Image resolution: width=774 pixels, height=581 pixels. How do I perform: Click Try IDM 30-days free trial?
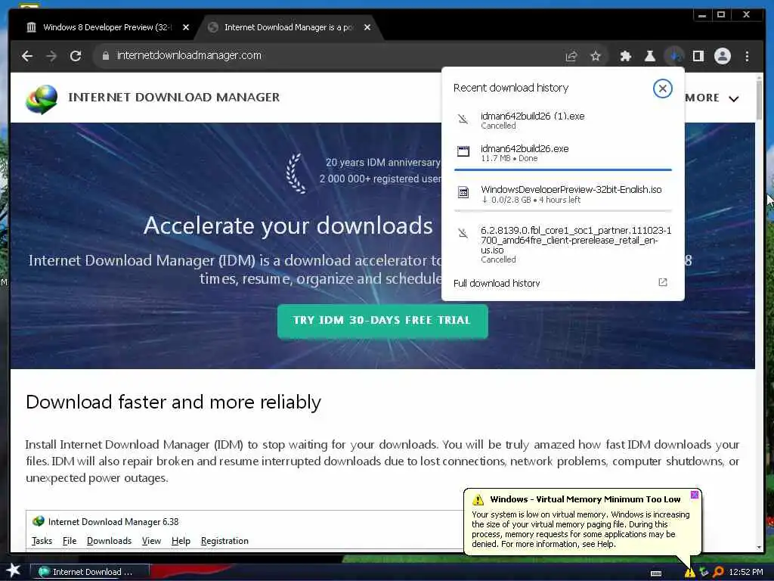point(382,321)
